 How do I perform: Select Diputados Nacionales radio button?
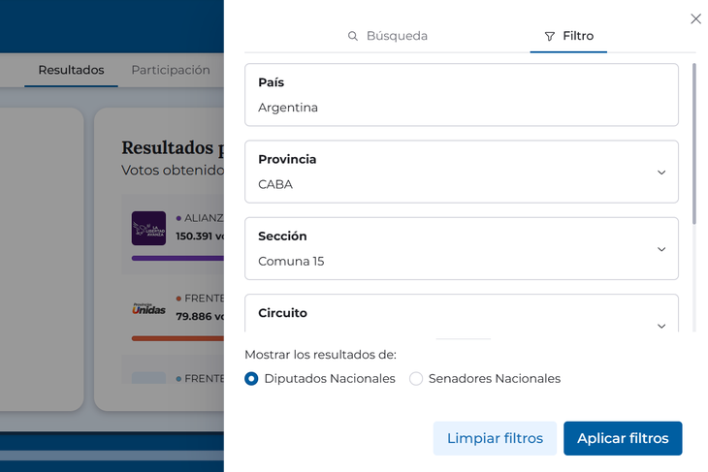(x=252, y=379)
